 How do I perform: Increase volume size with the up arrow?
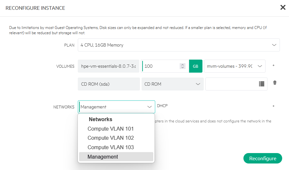183,64
